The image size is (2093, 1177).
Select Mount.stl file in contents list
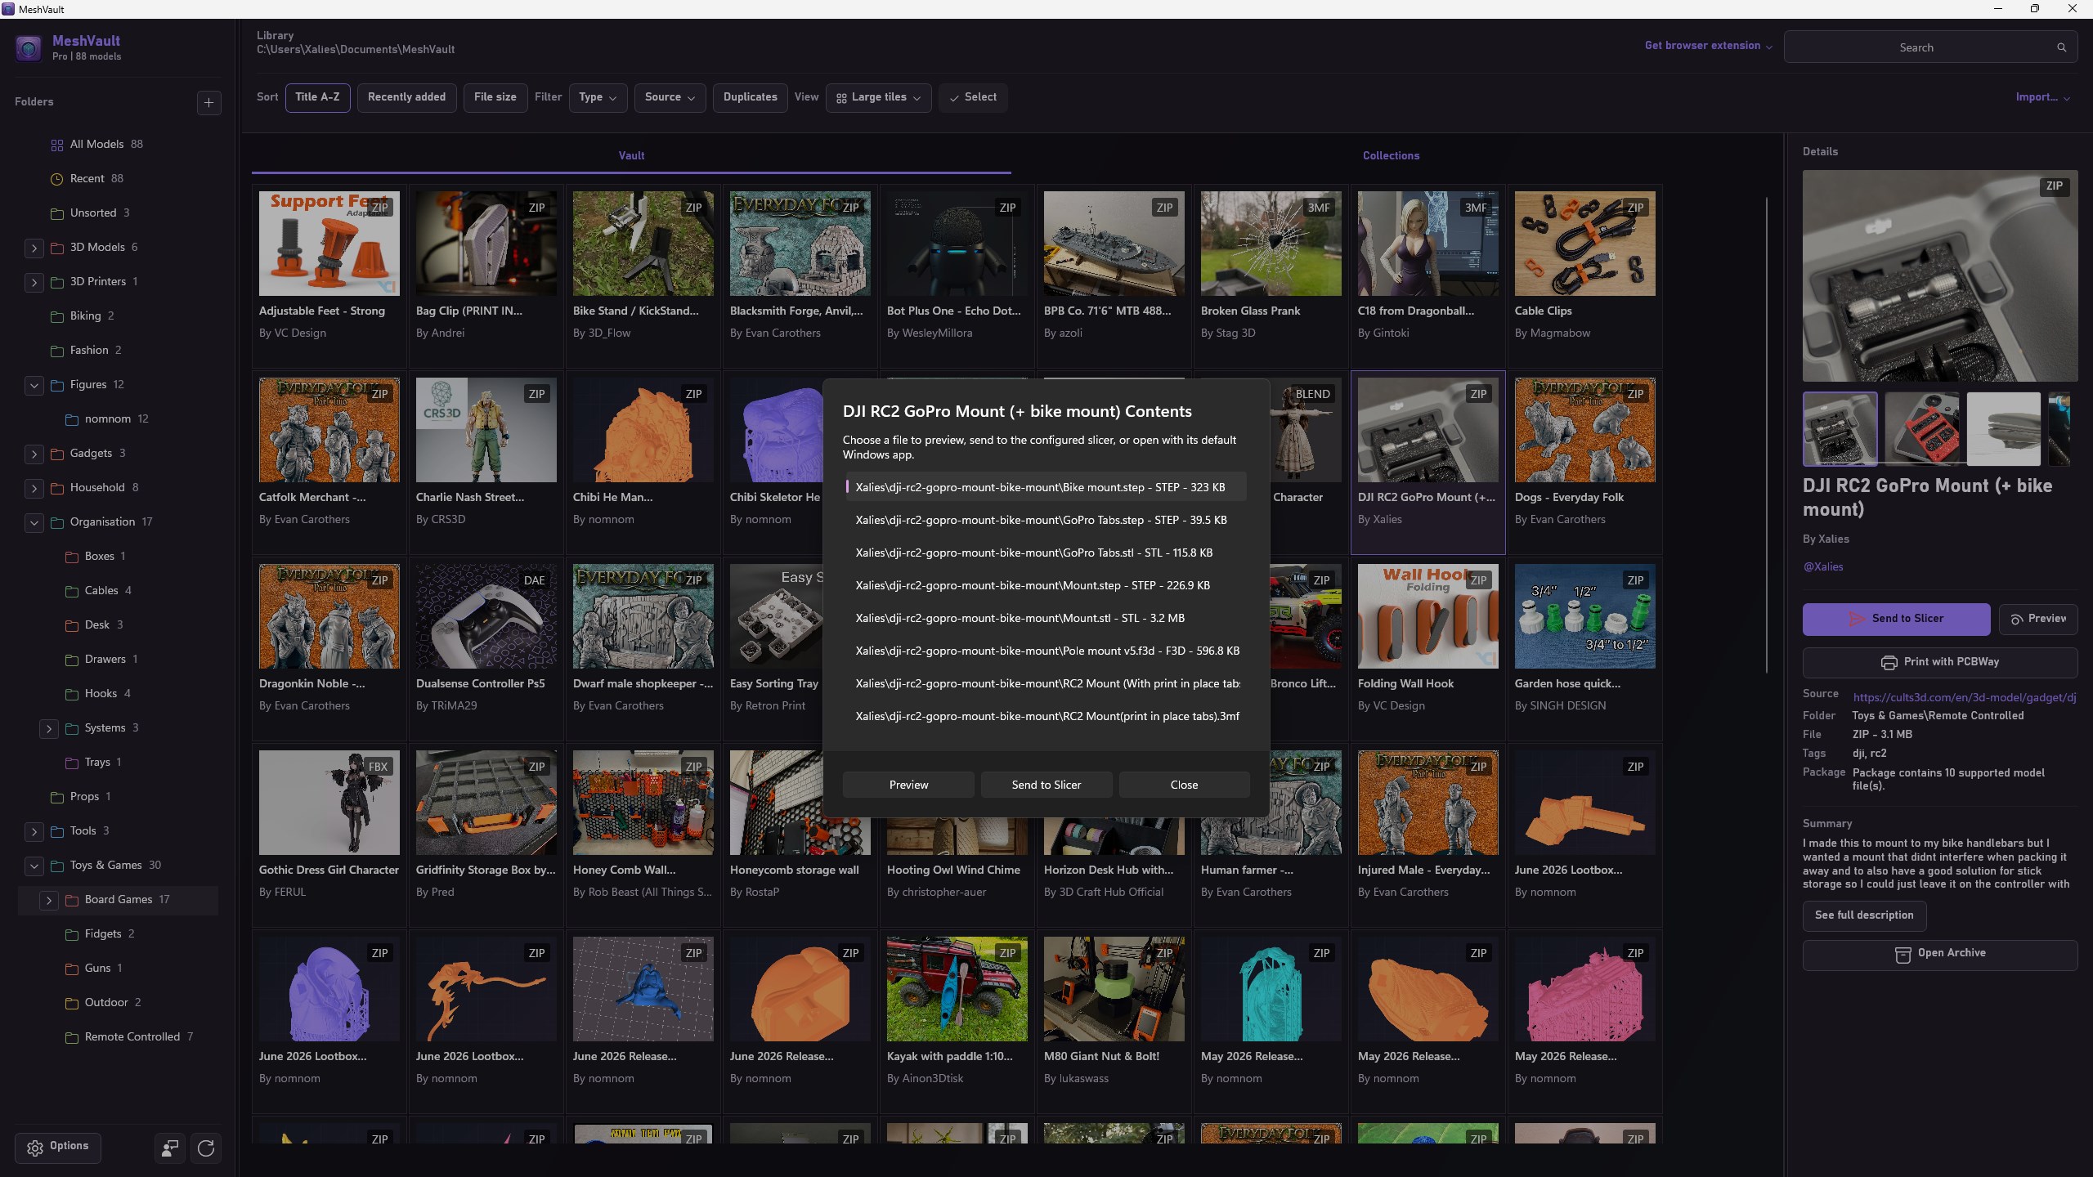pyautogui.click(x=1045, y=618)
